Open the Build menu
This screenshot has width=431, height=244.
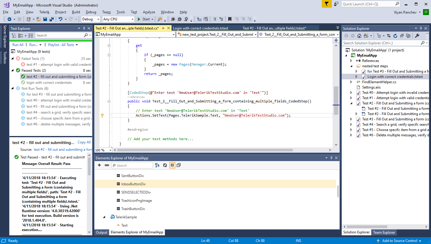[76, 12]
